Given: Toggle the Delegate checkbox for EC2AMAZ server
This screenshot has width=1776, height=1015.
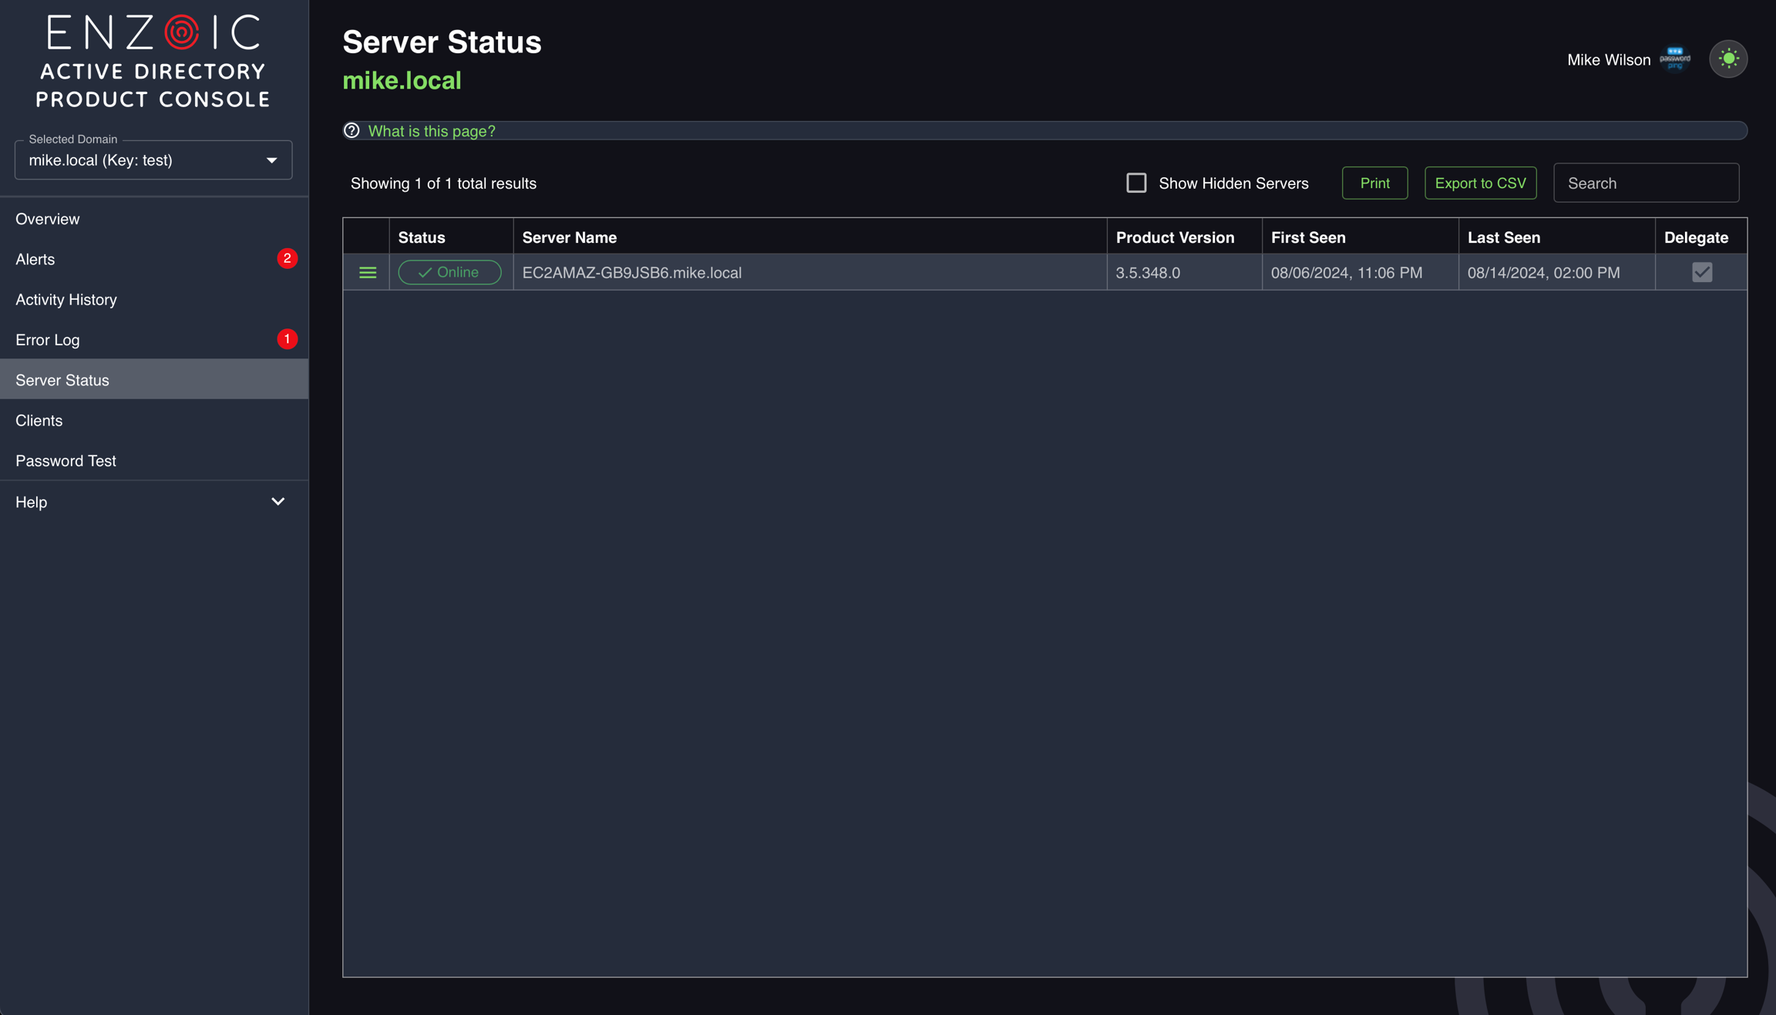Looking at the screenshot, I should tap(1702, 272).
